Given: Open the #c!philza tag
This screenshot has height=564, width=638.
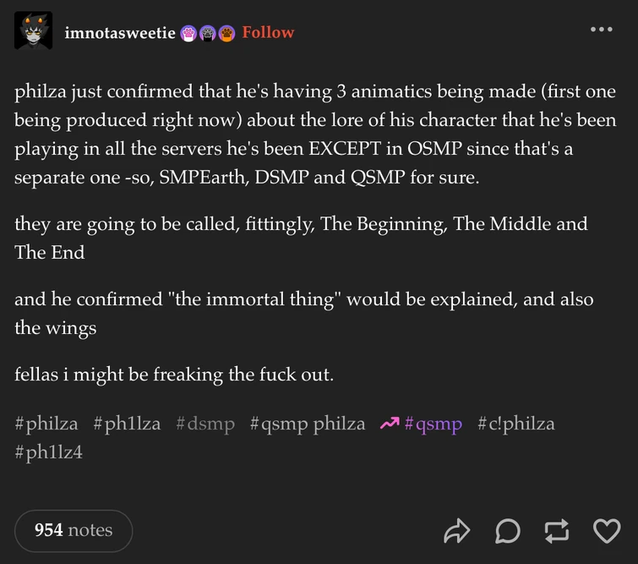Looking at the screenshot, I should tap(515, 424).
